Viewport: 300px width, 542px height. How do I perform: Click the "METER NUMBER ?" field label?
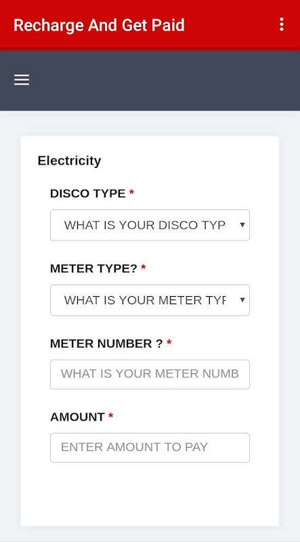coord(106,343)
